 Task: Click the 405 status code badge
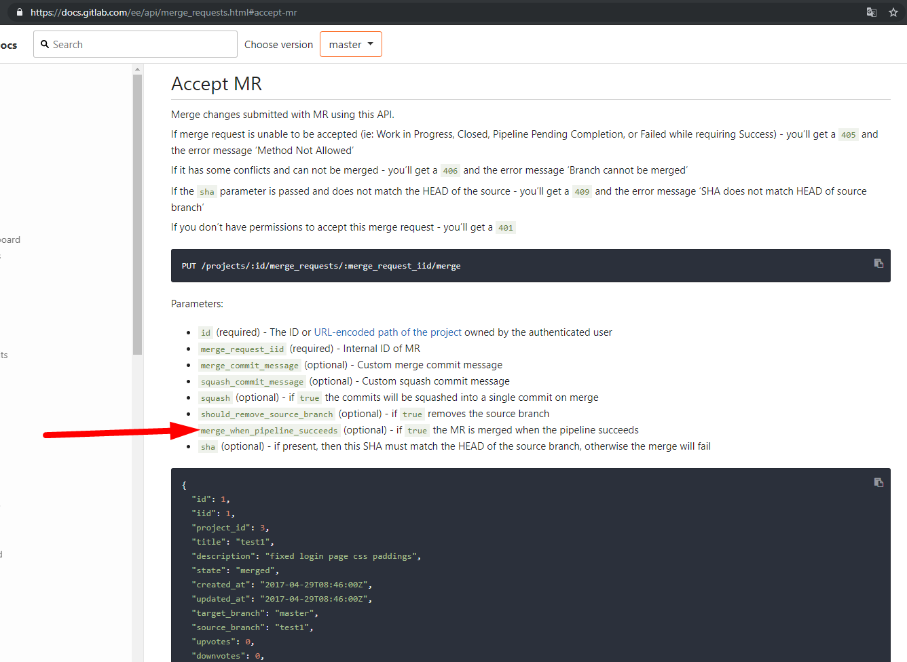pyautogui.click(x=848, y=134)
